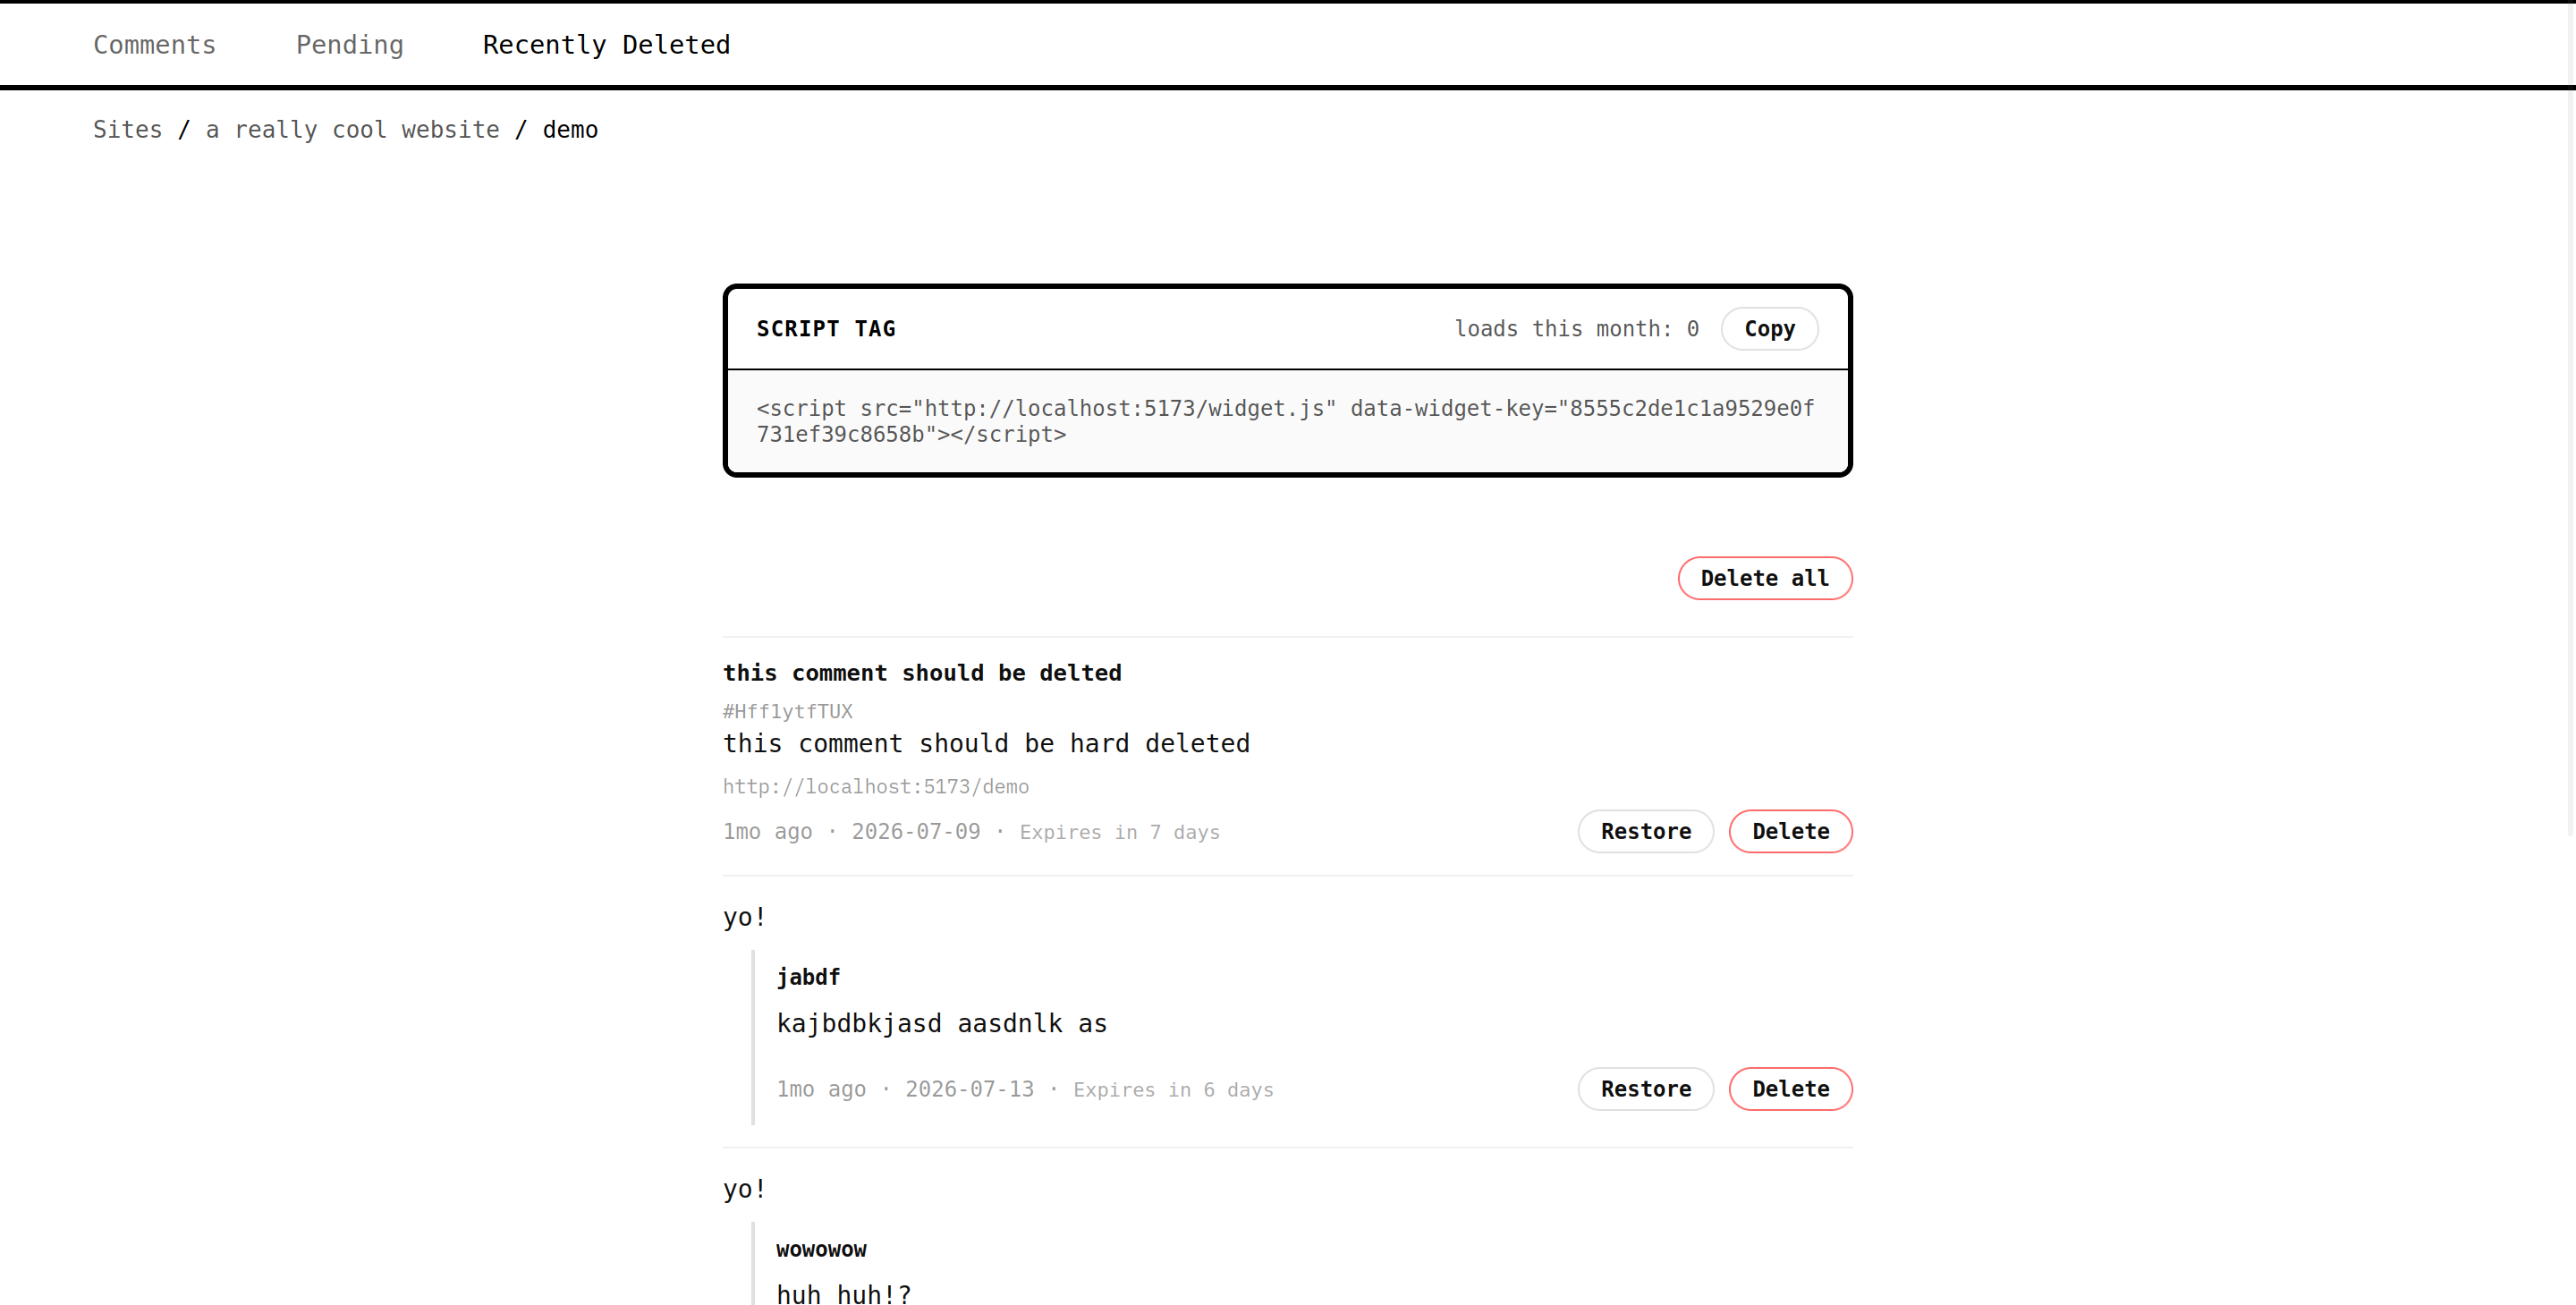Click the 'huh huh!?' comment text
The image size is (2576, 1305).
pyautogui.click(x=843, y=1294)
